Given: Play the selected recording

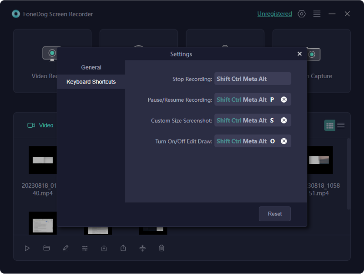Looking at the screenshot, I should click(x=27, y=248).
